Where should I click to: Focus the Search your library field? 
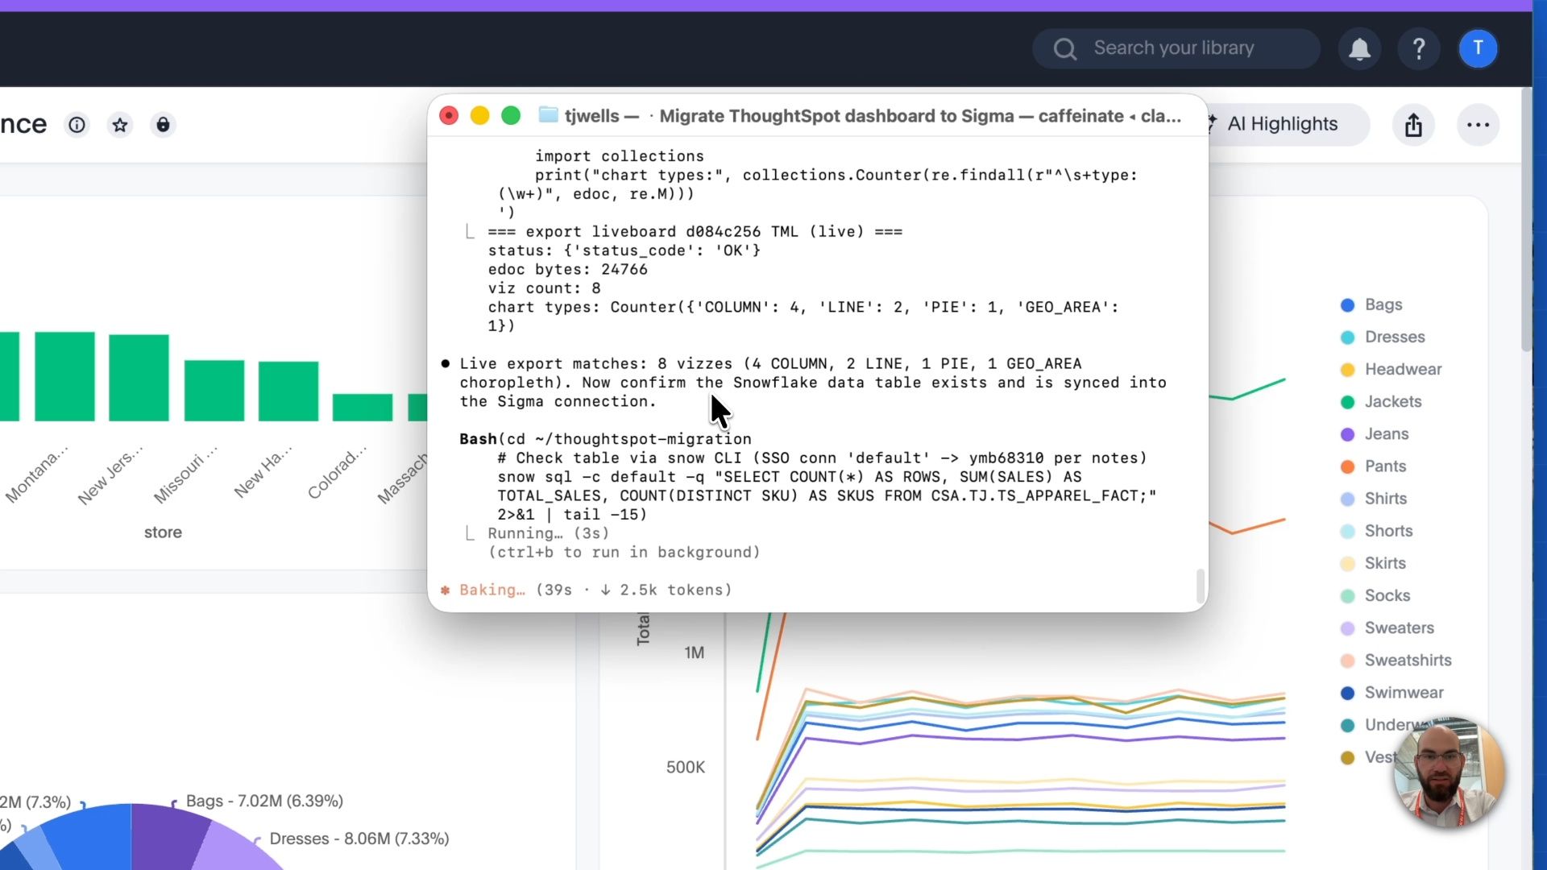tap(1176, 48)
